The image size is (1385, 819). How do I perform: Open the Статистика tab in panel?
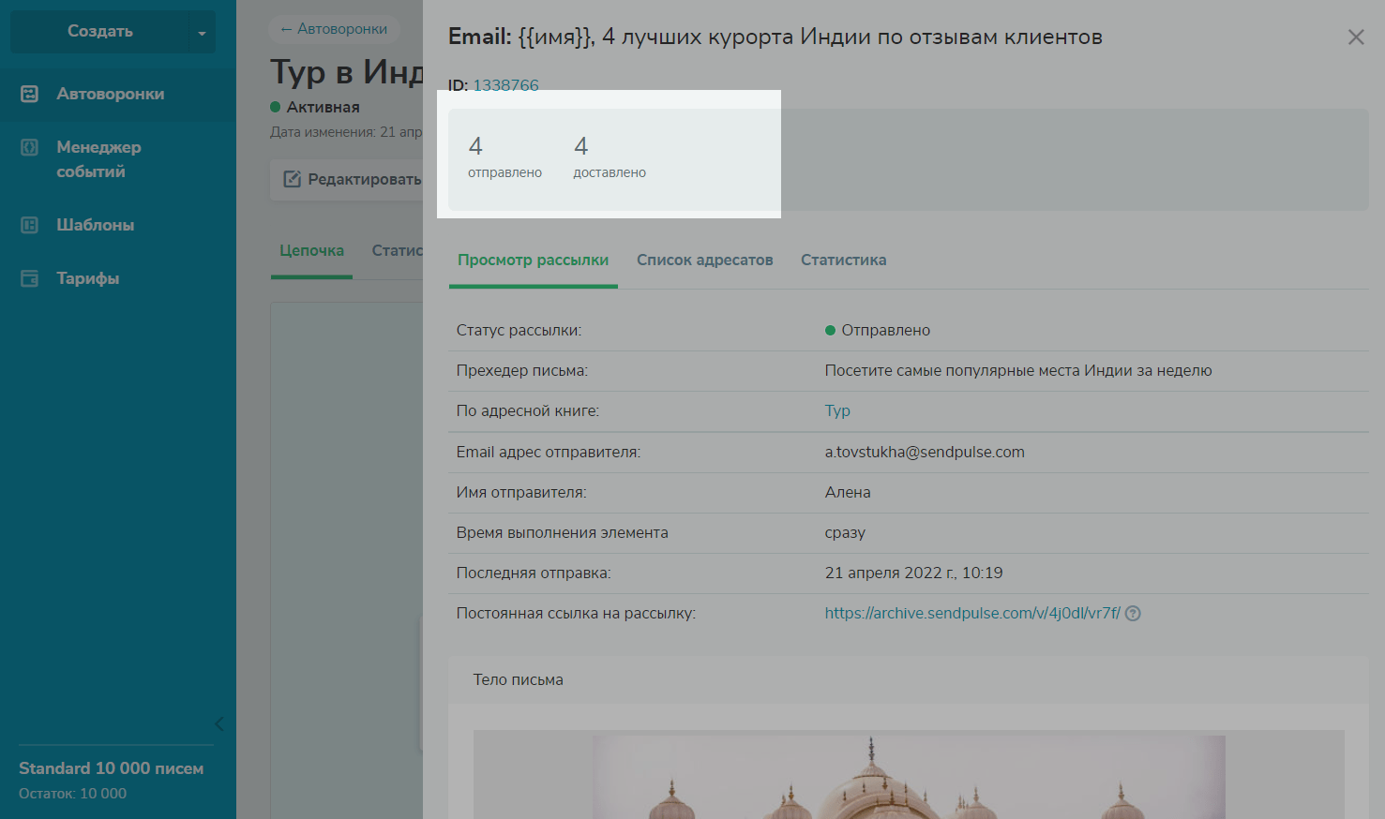(x=843, y=261)
